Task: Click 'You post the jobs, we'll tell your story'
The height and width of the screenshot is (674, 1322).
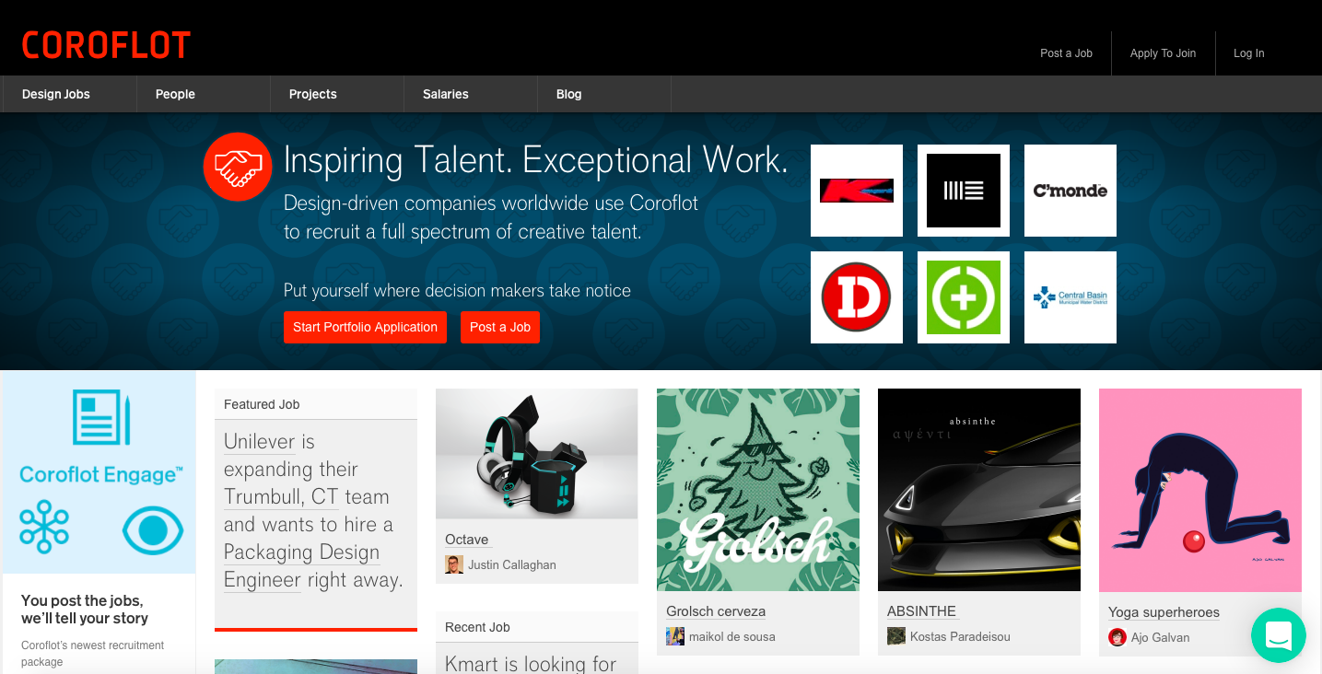Action: click(85, 610)
